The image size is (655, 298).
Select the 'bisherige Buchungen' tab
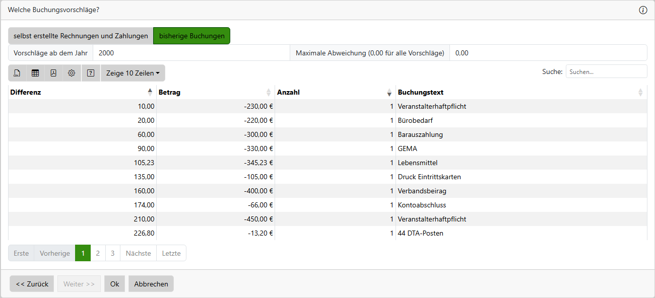(191, 36)
